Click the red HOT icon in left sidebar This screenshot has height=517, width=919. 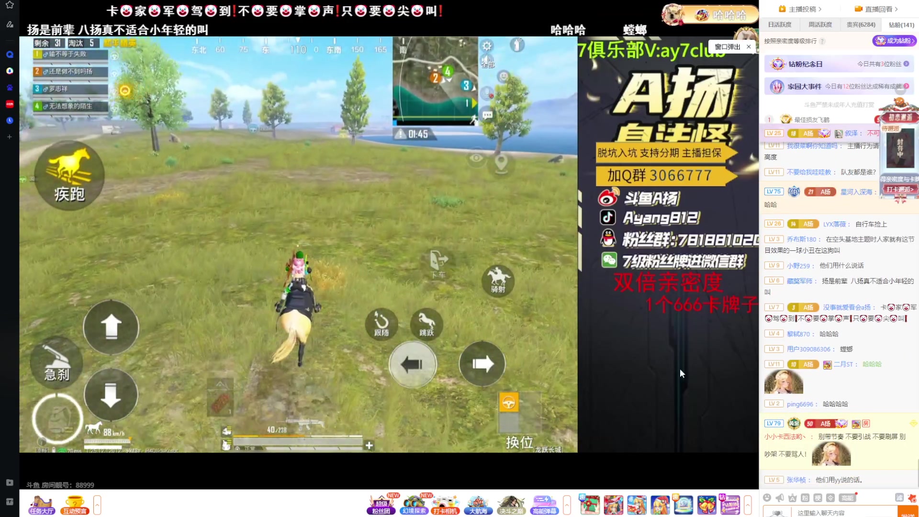click(10, 104)
